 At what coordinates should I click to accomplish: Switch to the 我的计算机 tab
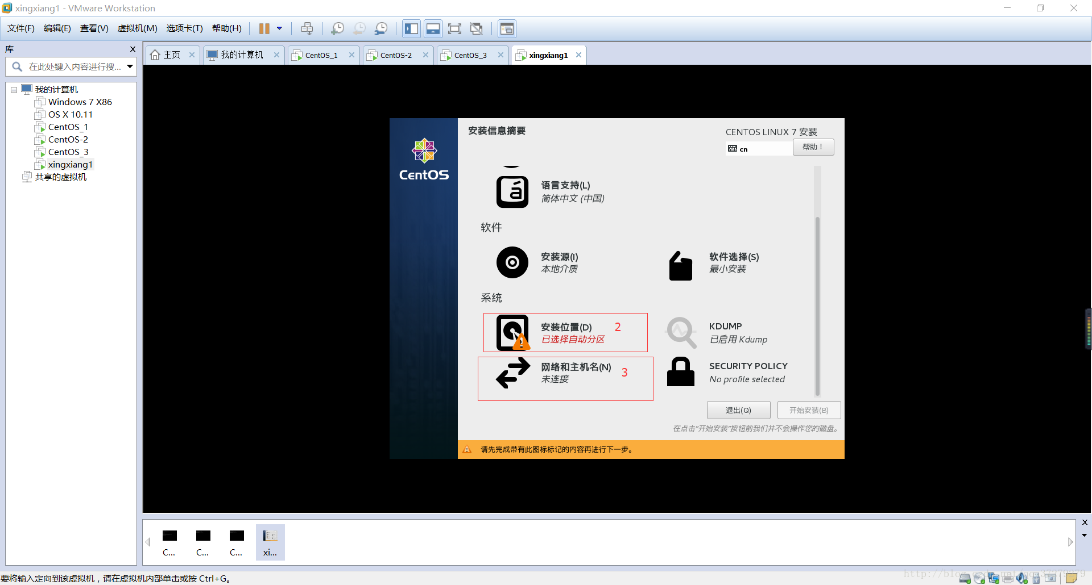(242, 55)
